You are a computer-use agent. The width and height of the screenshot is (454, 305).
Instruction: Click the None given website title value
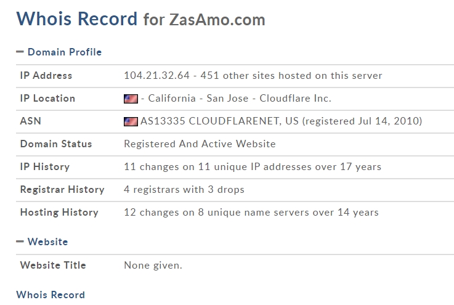pyautogui.click(x=153, y=266)
